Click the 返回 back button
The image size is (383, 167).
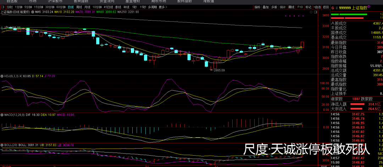point(326,7)
